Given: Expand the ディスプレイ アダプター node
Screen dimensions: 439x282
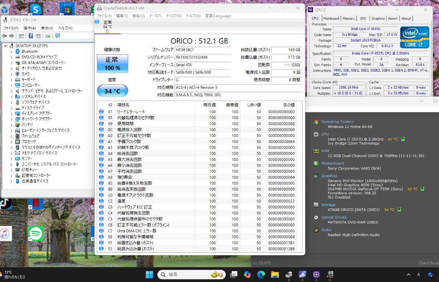Looking at the screenshot, I should point(11,113).
